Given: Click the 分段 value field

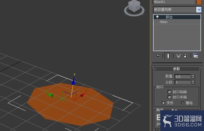Looking at the screenshot, I should coord(183,82).
